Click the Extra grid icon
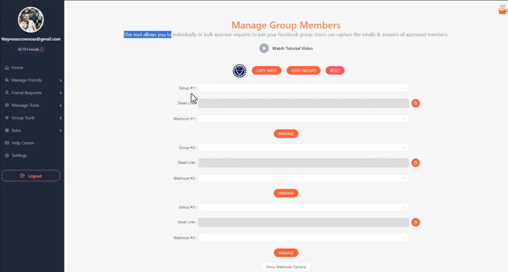The width and height of the screenshot is (508, 272). [7, 130]
